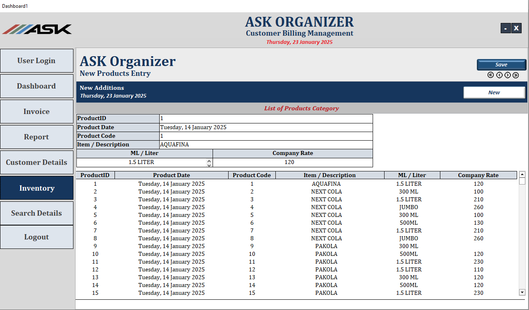The width and height of the screenshot is (529, 310).
Task: Click the list scrollbar down arrow
Action: [522, 292]
